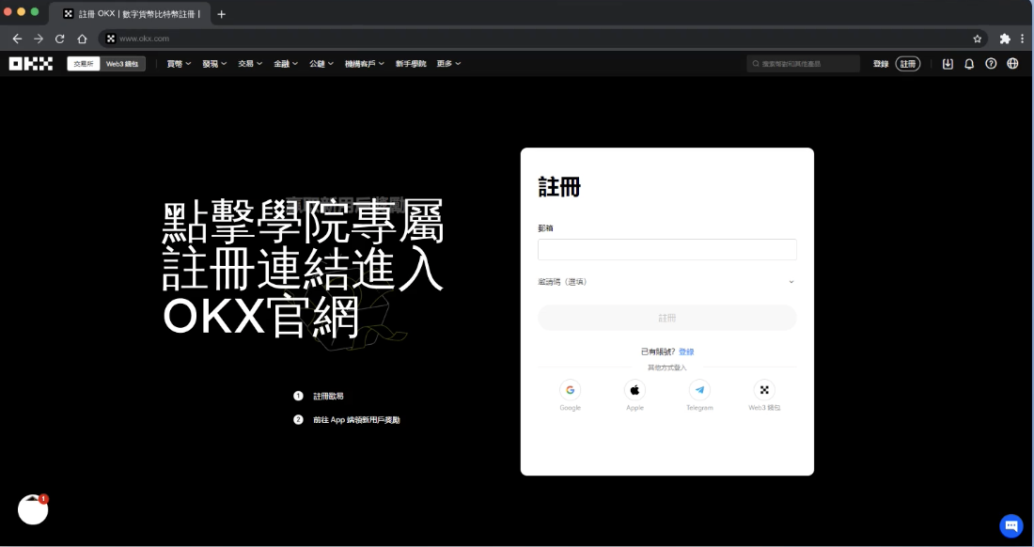The image size is (1034, 547).
Task: Click the OKX favicon in the address bar
Action: click(111, 39)
